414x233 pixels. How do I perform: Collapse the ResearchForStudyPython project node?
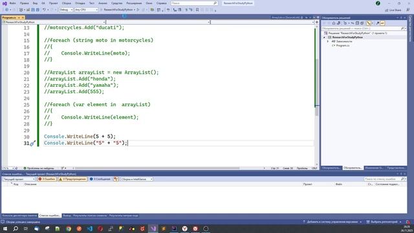click(325, 38)
